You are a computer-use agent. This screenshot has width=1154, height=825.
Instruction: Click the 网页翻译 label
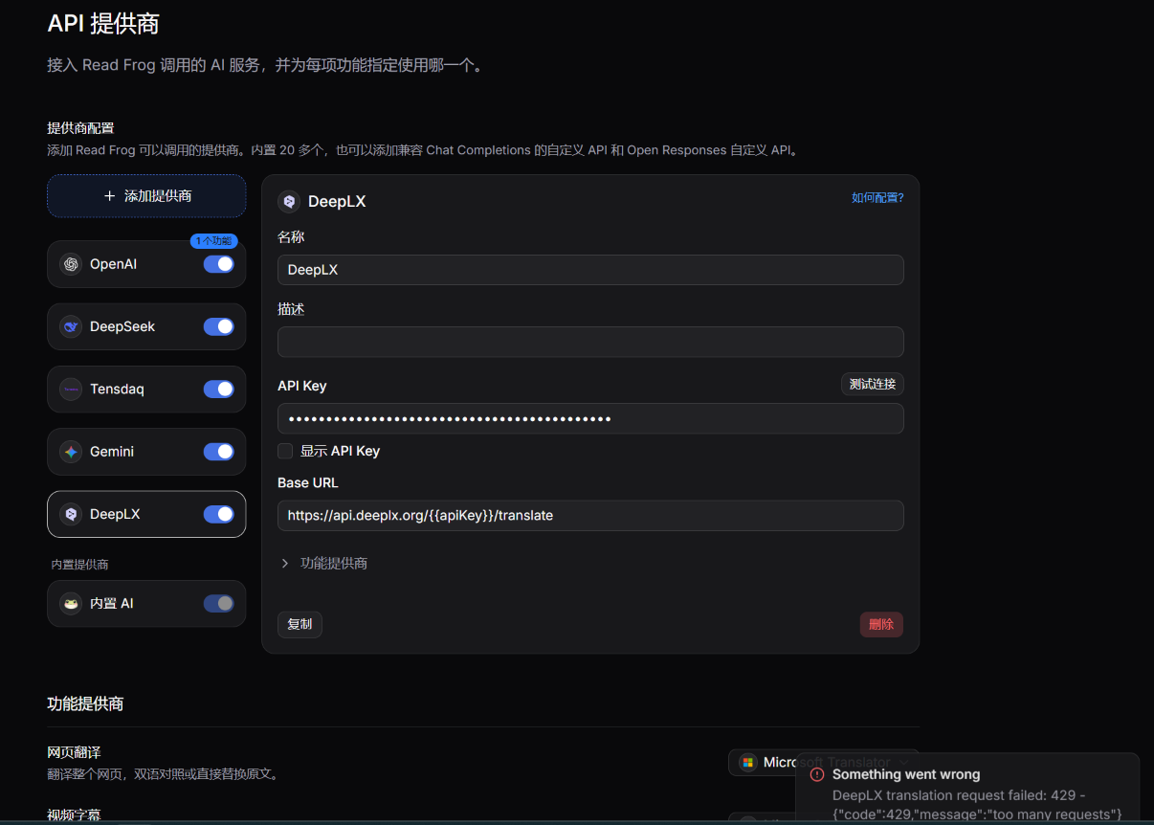(x=74, y=752)
